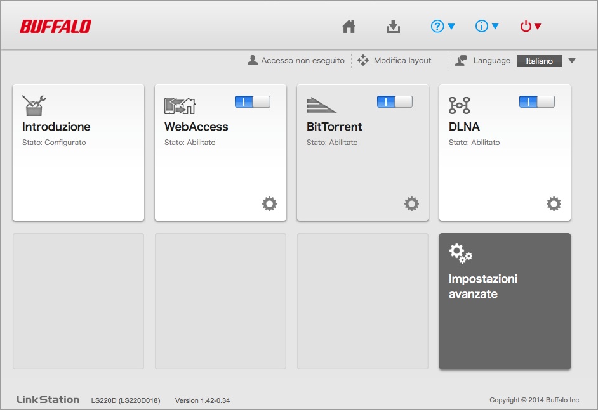Click the DLNA tile title
Viewport: 598px width, 410px height.
[x=464, y=126]
